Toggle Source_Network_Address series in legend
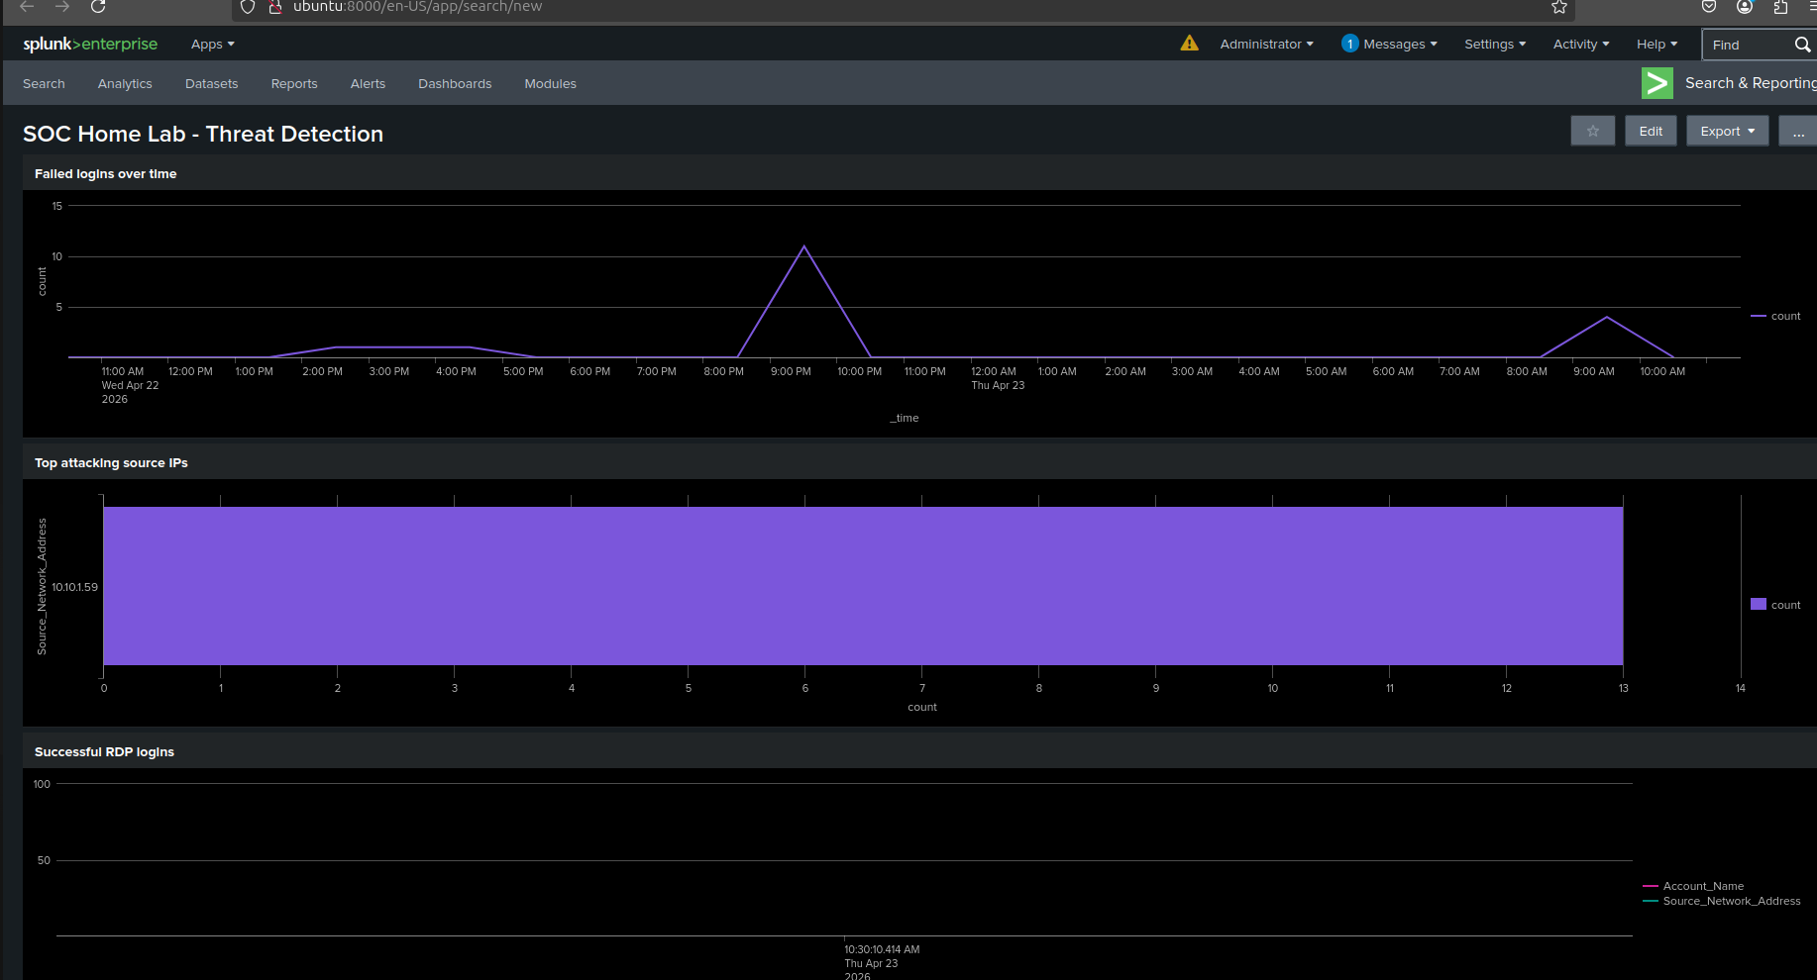The height and width of the screenshot is (980, 1817). 1731,901
